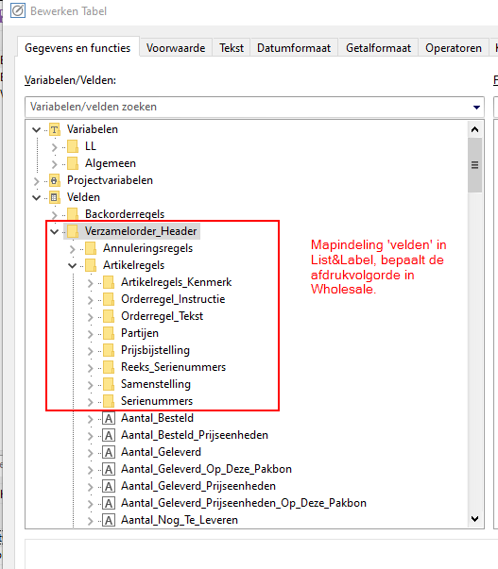
Task: Click the scrollbar down arrow in tree
Action: pos(474,519)
